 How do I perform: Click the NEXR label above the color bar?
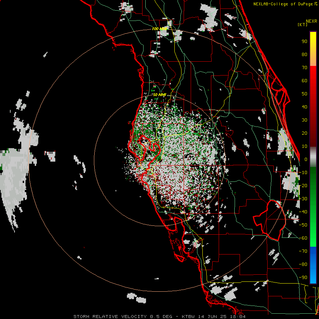(312, 21)
